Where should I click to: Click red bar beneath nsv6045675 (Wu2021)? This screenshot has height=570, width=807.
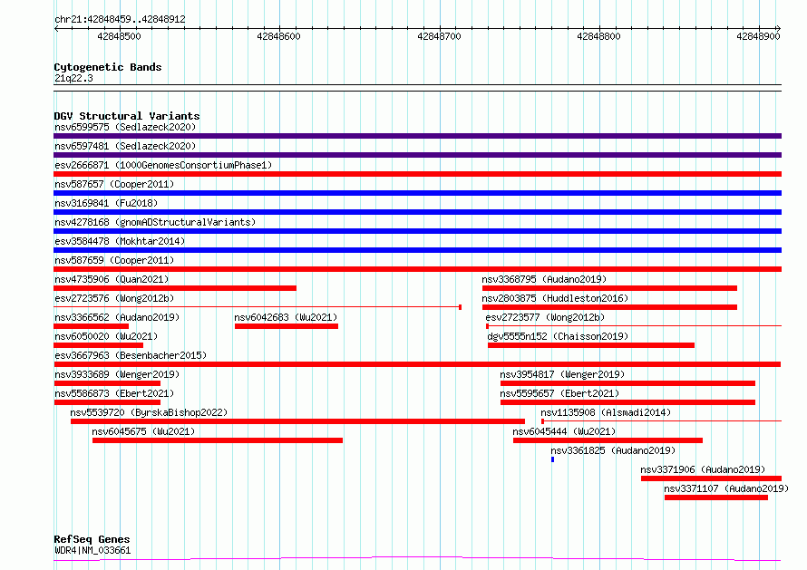click(218, 440)
